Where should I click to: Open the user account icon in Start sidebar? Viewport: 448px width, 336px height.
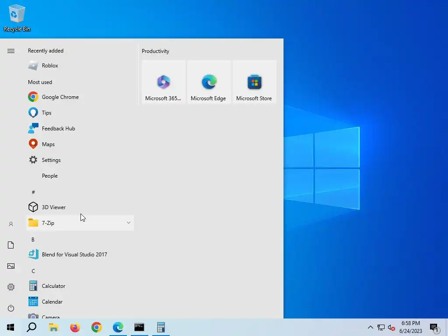[11, 224]
